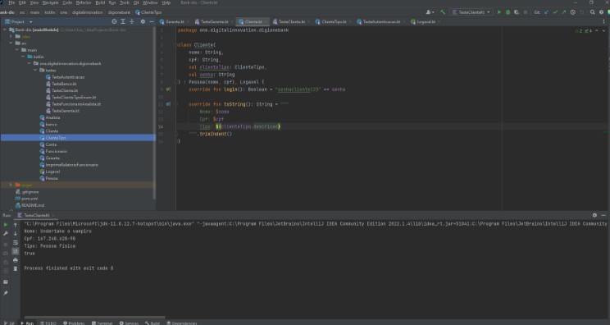
Task: Expand the .idea folder node
Action: click(11, 37)
